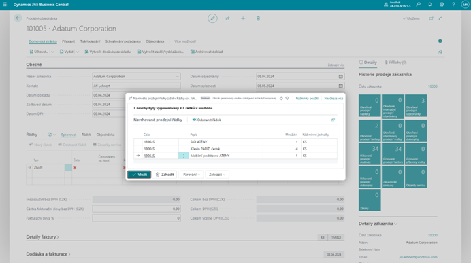The height and width of the screenshot is (263, 471).
Task: Open the MA user account avatar
Action: tap(465, 5)
